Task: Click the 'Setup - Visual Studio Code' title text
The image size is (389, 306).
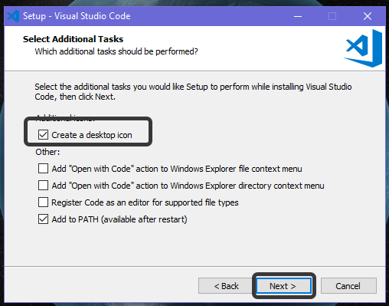Action: [77, 16]
